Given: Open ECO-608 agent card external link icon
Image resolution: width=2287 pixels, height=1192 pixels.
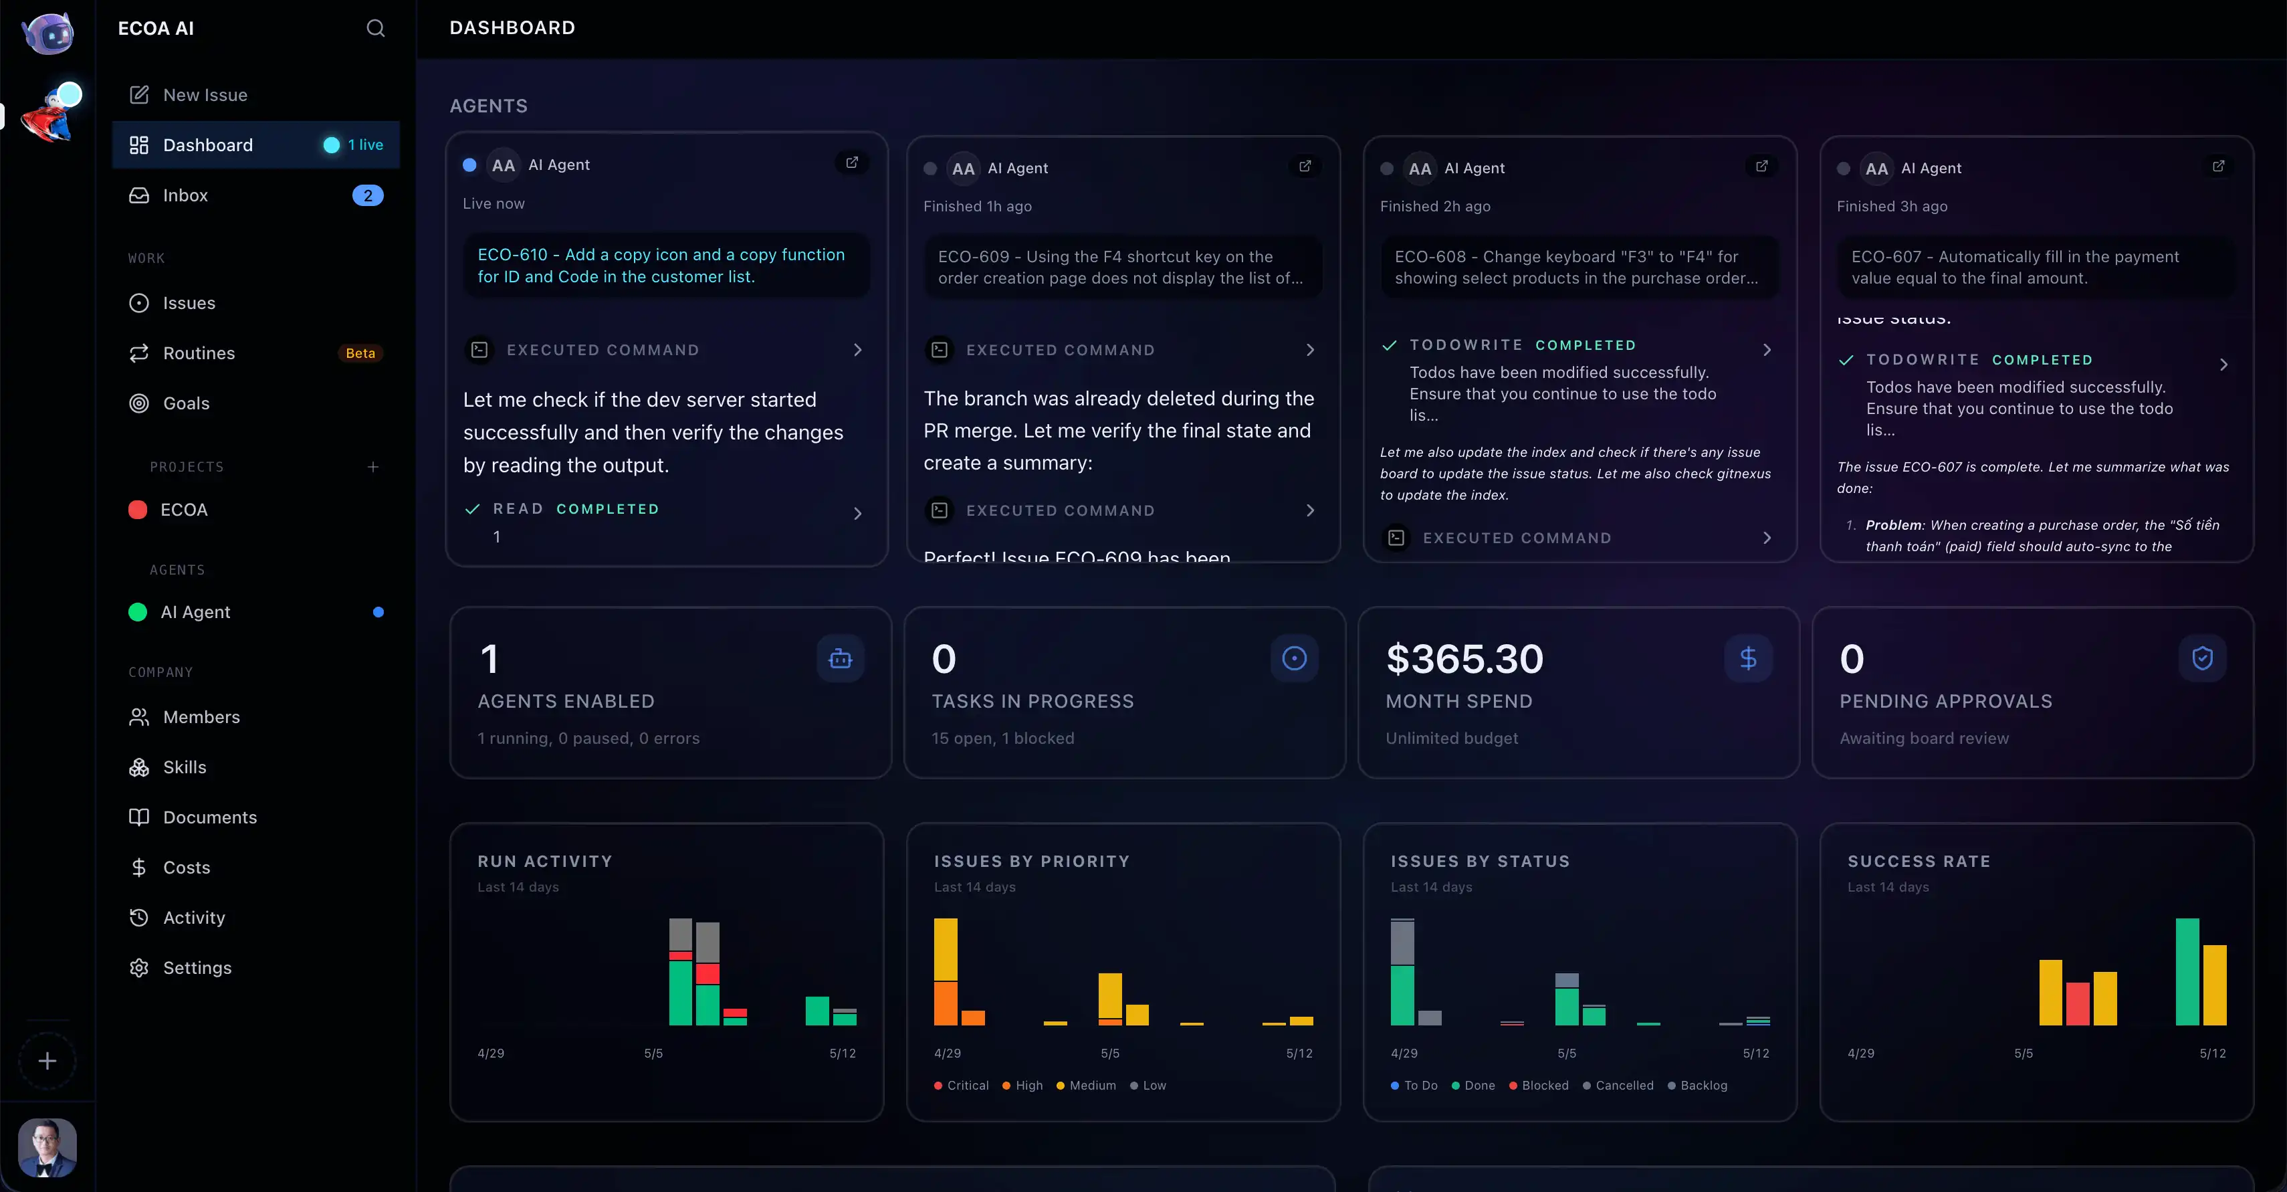Looking at the screenshot, I should click(1761, 166).
